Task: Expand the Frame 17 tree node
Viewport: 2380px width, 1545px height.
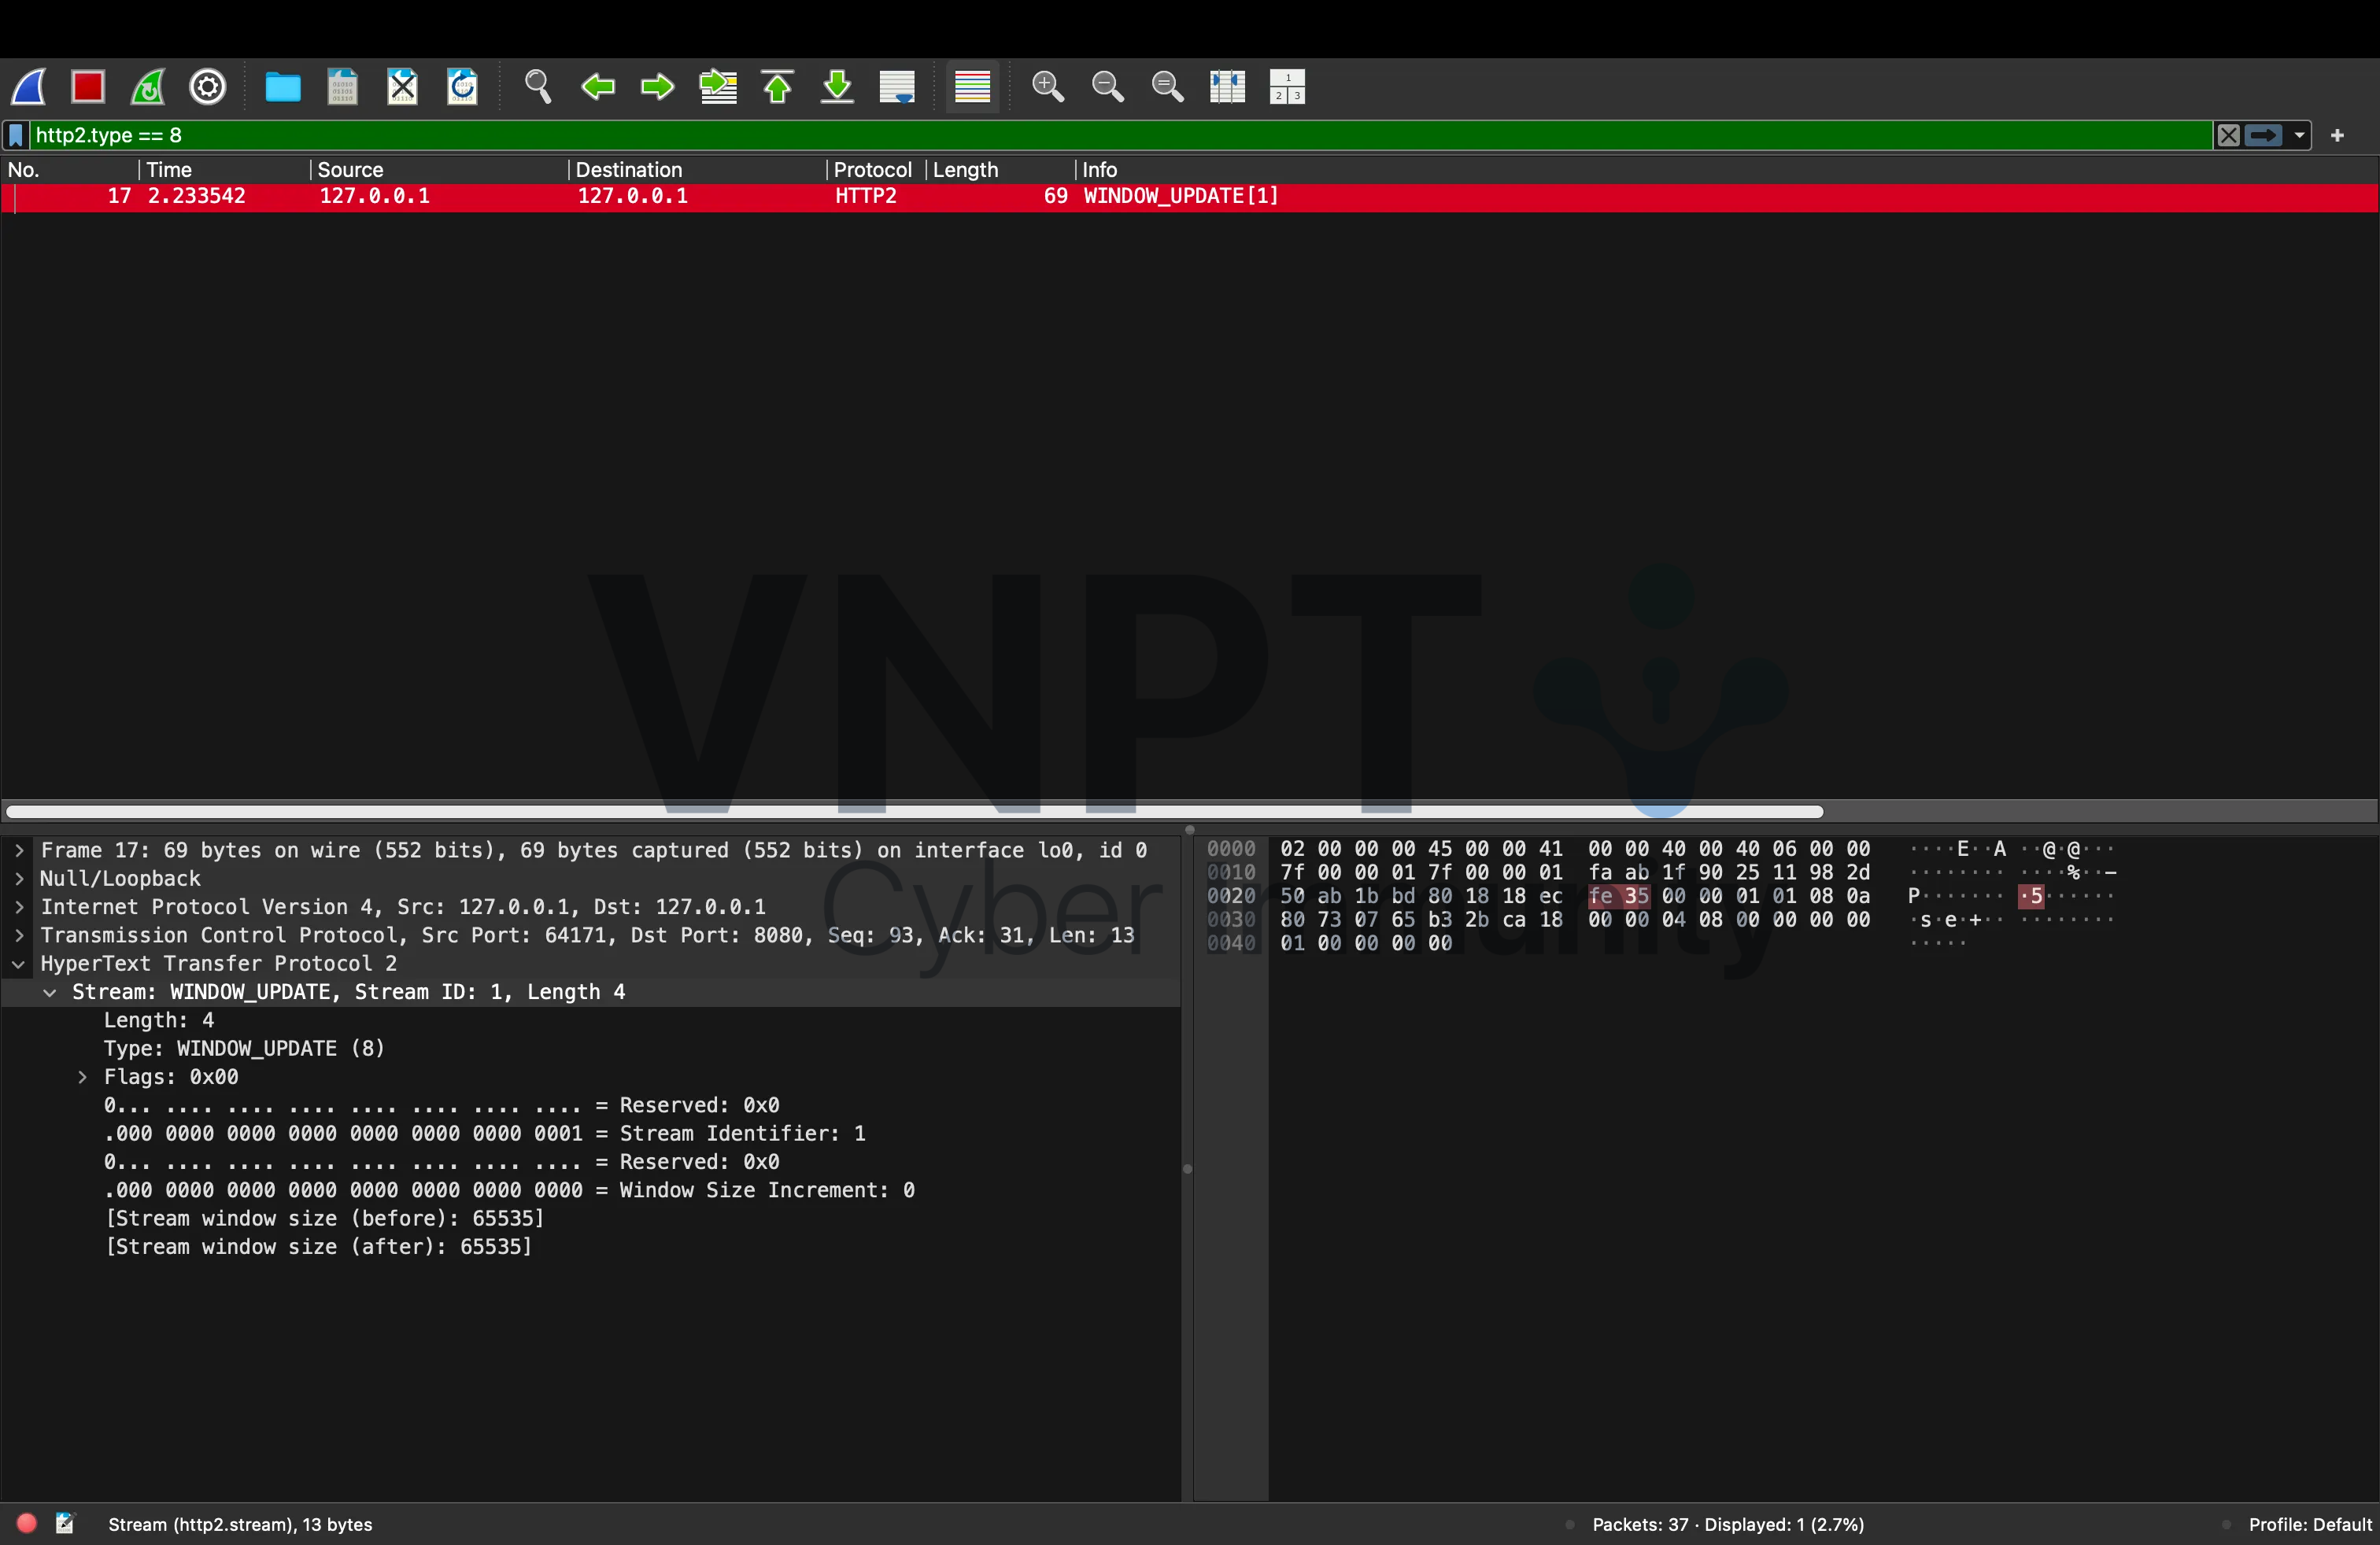Action: pos(19,850)
